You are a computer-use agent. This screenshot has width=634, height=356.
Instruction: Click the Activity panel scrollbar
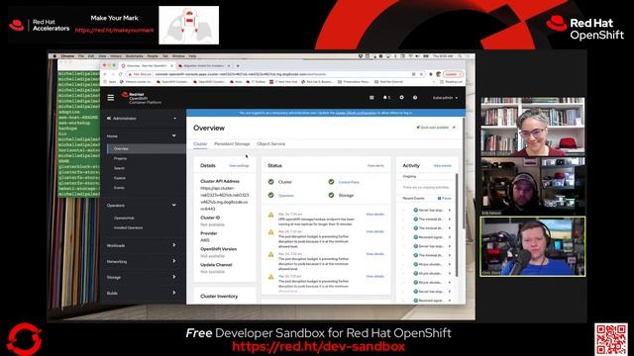pos(457,226)
